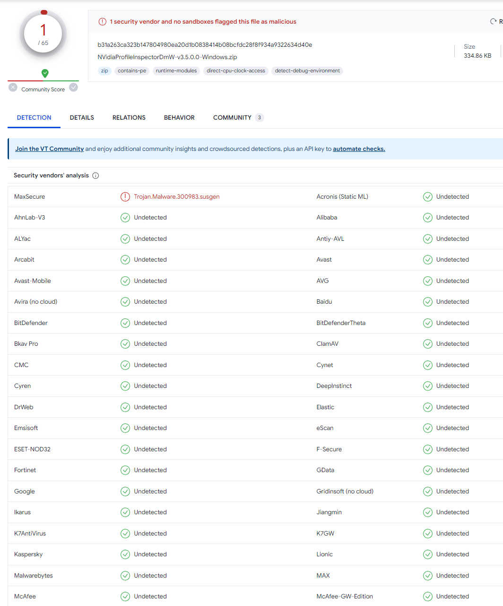Click the 1/65 detection score gauge

pyautogui.click(x=43, y=35)
